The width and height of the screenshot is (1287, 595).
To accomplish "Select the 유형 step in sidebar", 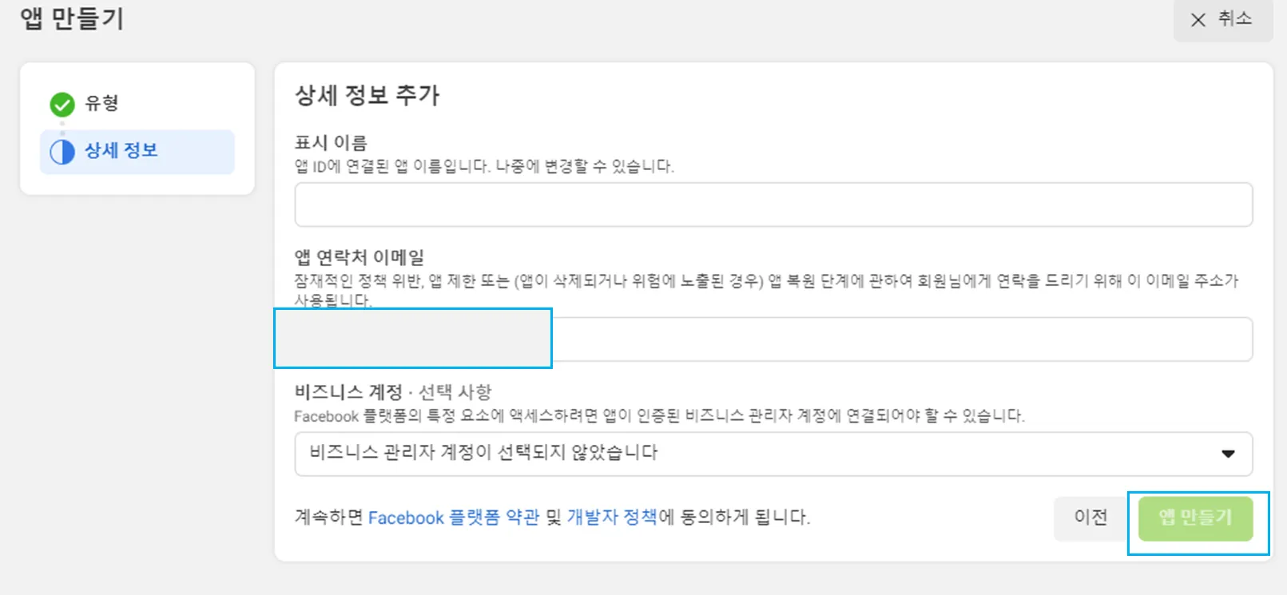I will [101, 103].
